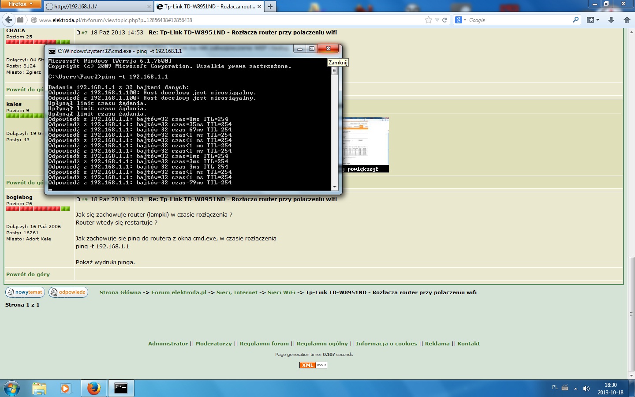Open the "Sieci, Internet" breadcrumb link

(237, 292)
